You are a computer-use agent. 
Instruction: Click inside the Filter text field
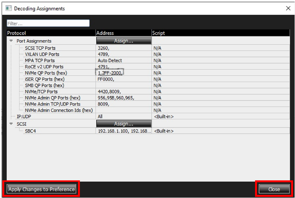[48, 23]
